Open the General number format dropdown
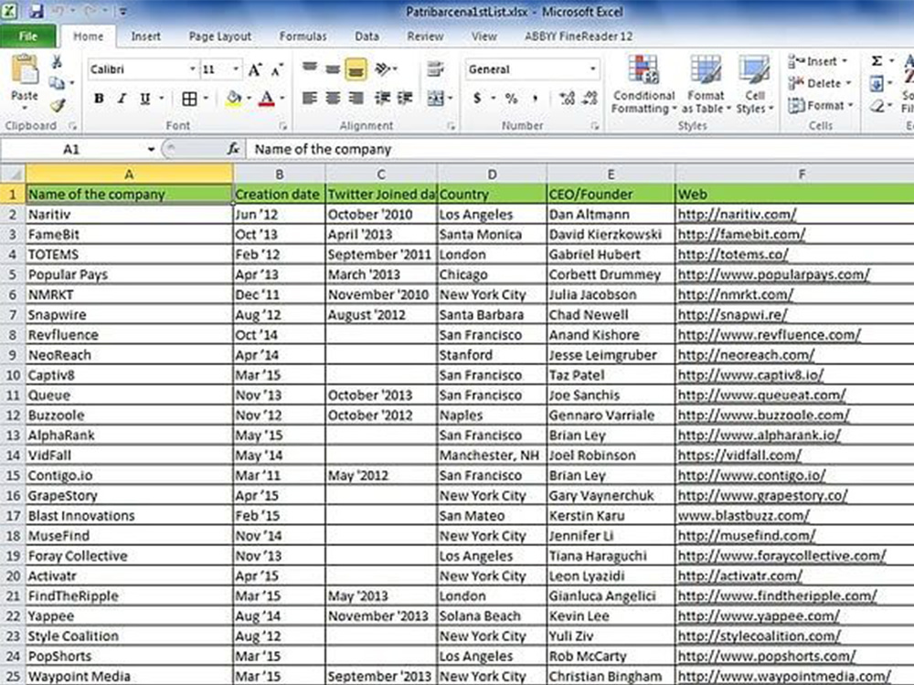Image resolution: width=914 pixels, height=685 pixels. [x=592, y=69]
